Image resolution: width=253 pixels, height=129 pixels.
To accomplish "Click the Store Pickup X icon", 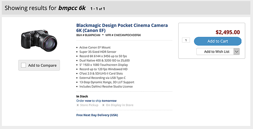I will 77,105.
